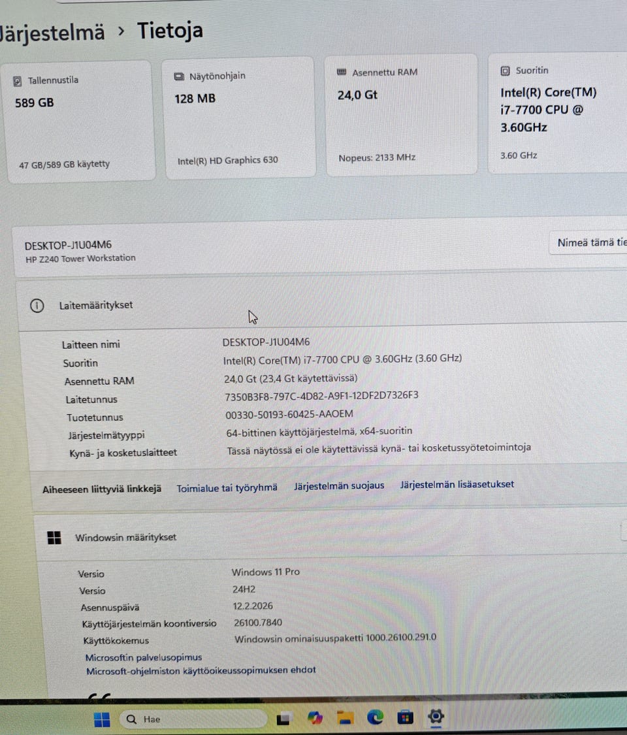Click the Nopeus: 2133 MHz text
Image resolution: width=627 pixels, height=735 pixels.
click(x=377, y=158)
